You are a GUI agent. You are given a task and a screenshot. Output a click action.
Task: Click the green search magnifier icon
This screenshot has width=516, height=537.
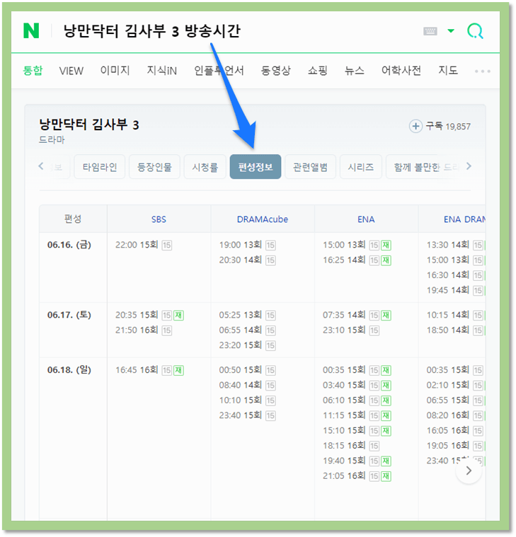pos(475,31)
